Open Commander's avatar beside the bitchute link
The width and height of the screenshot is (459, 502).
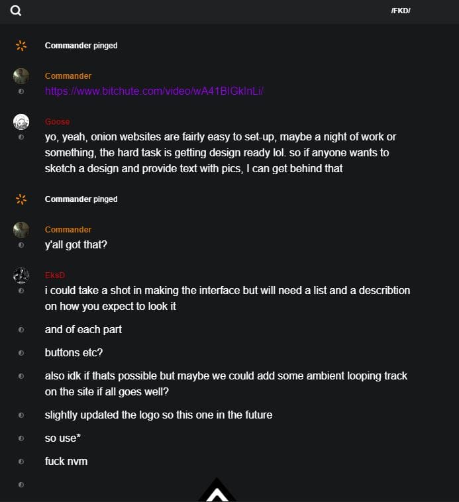pyautogui.click(x=21, y=76)
